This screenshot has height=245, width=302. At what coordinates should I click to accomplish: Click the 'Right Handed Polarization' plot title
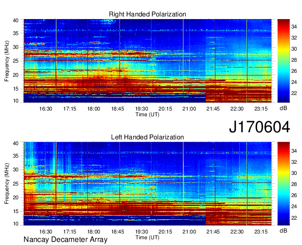pyautogui.click(x=147, y=14)
